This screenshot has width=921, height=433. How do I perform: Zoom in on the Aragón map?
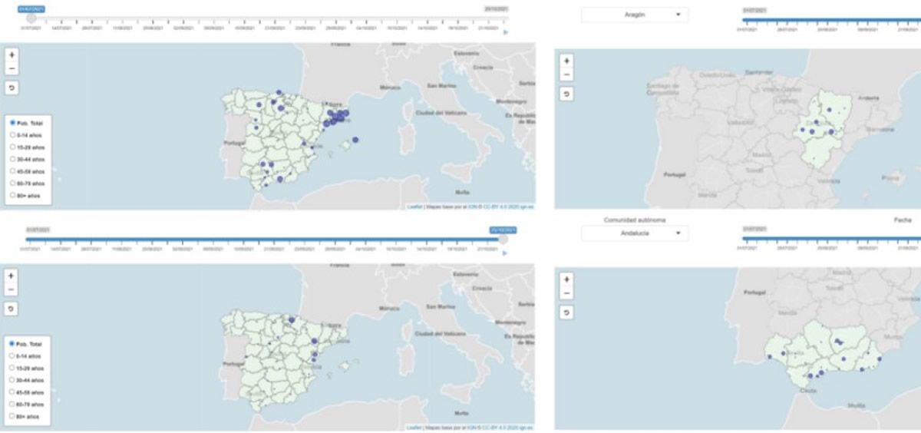pos(566,61)
